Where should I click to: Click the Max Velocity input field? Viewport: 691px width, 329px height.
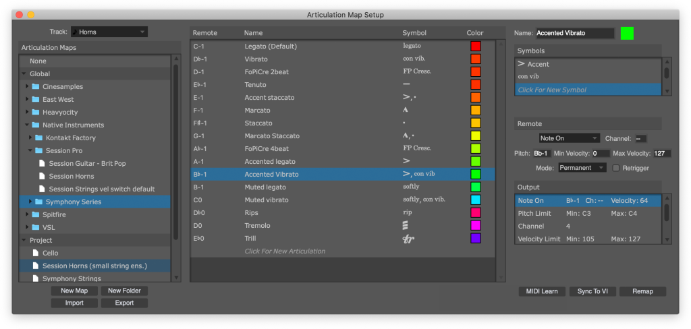662,154
